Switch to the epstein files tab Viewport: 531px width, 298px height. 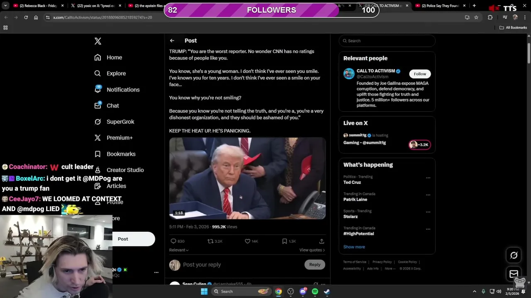145,6
